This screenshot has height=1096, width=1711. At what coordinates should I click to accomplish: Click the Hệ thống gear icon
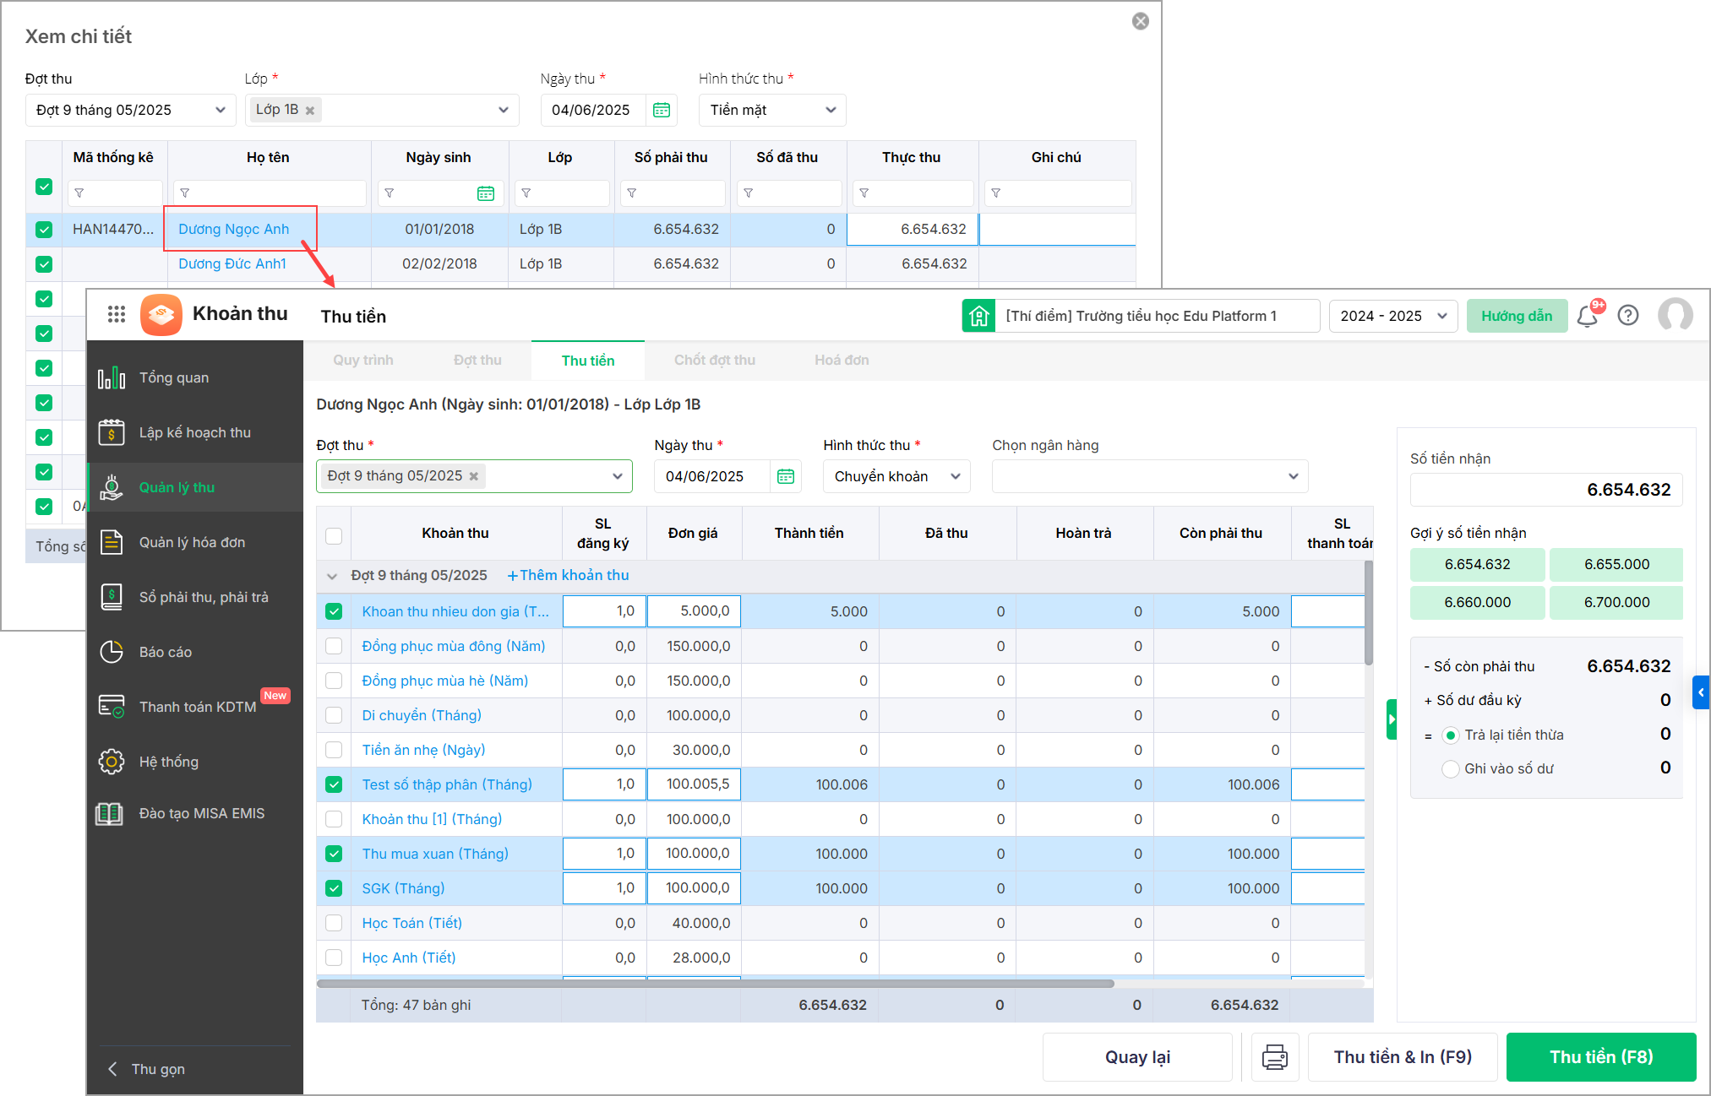[x=112, y=762]
